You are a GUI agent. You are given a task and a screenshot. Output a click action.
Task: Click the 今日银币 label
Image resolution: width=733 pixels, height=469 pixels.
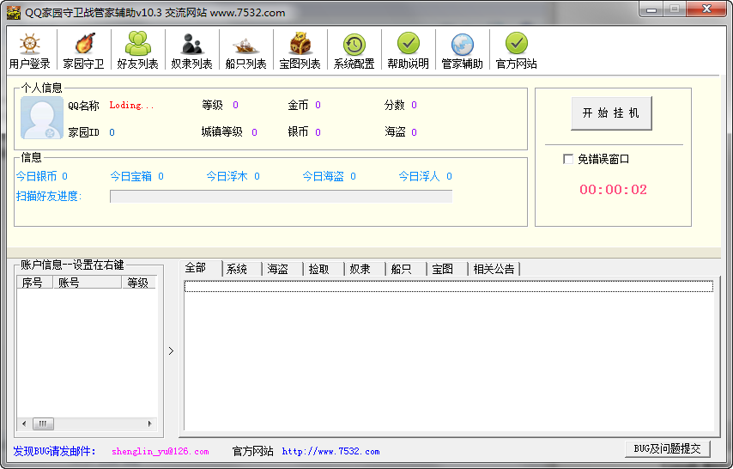click(x=36, y=176)
